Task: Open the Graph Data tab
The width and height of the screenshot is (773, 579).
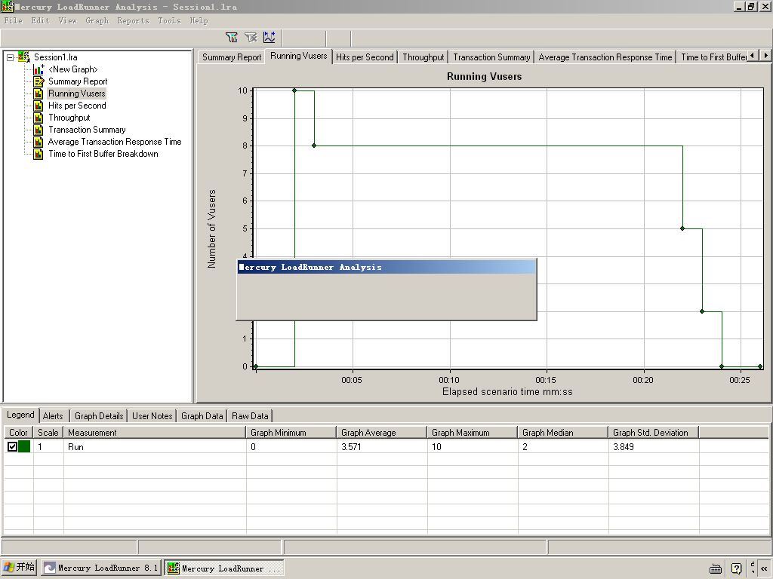Action: 202,416
